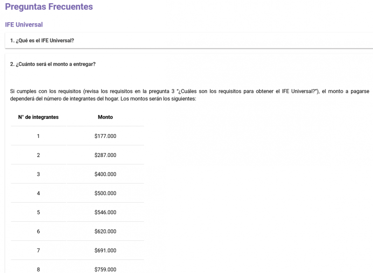Click integrantes number 8 in the table
Screen dimensions: 373x273
coord(38,269)
